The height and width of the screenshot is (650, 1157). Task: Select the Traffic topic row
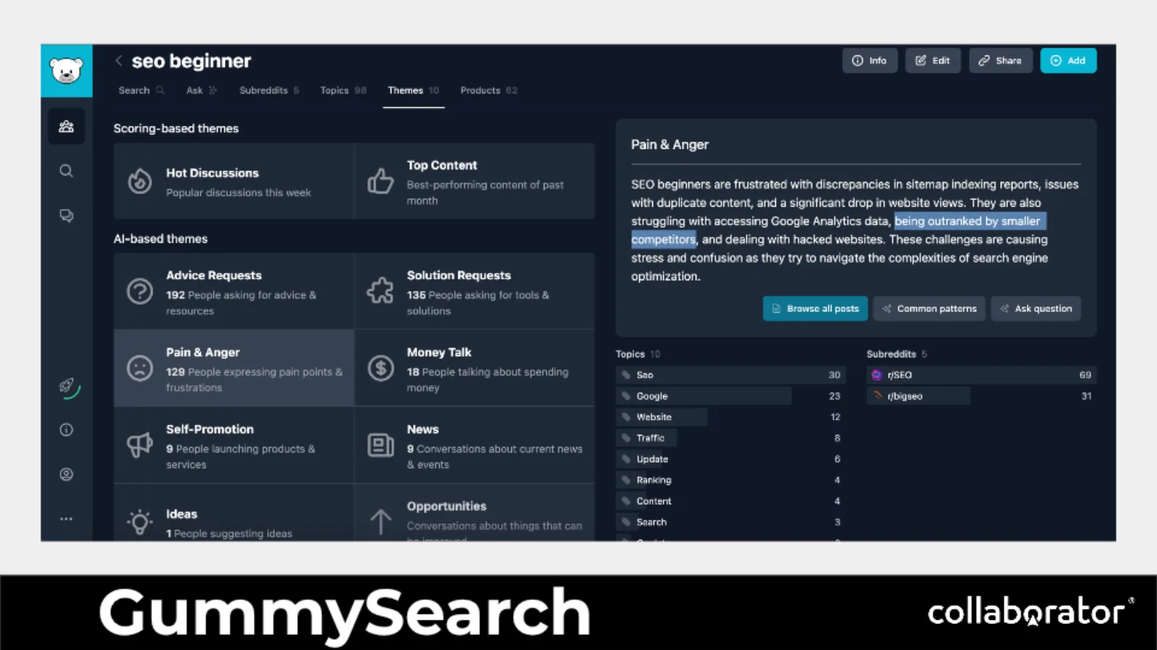click(x=730, y=438)
